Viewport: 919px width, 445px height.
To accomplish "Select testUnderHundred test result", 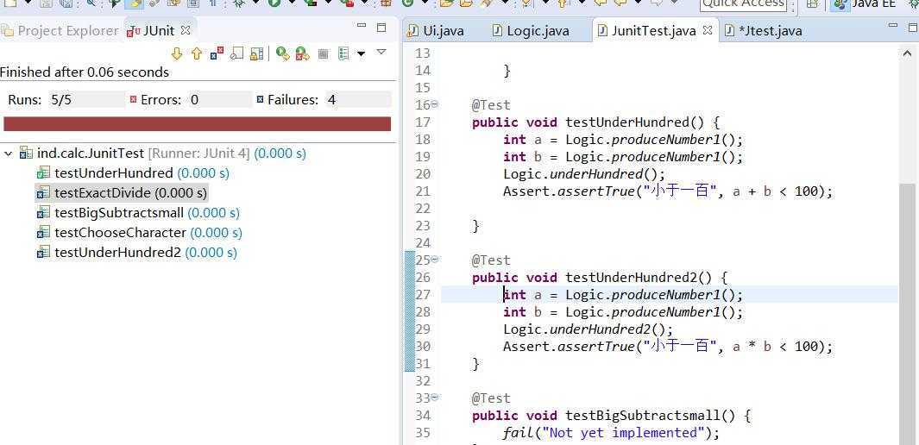I will point(113,173).
